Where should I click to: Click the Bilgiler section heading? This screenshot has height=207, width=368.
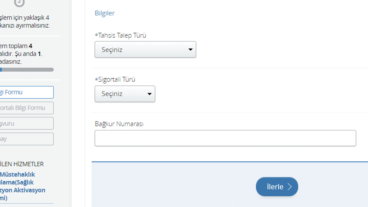coord(105,13)
